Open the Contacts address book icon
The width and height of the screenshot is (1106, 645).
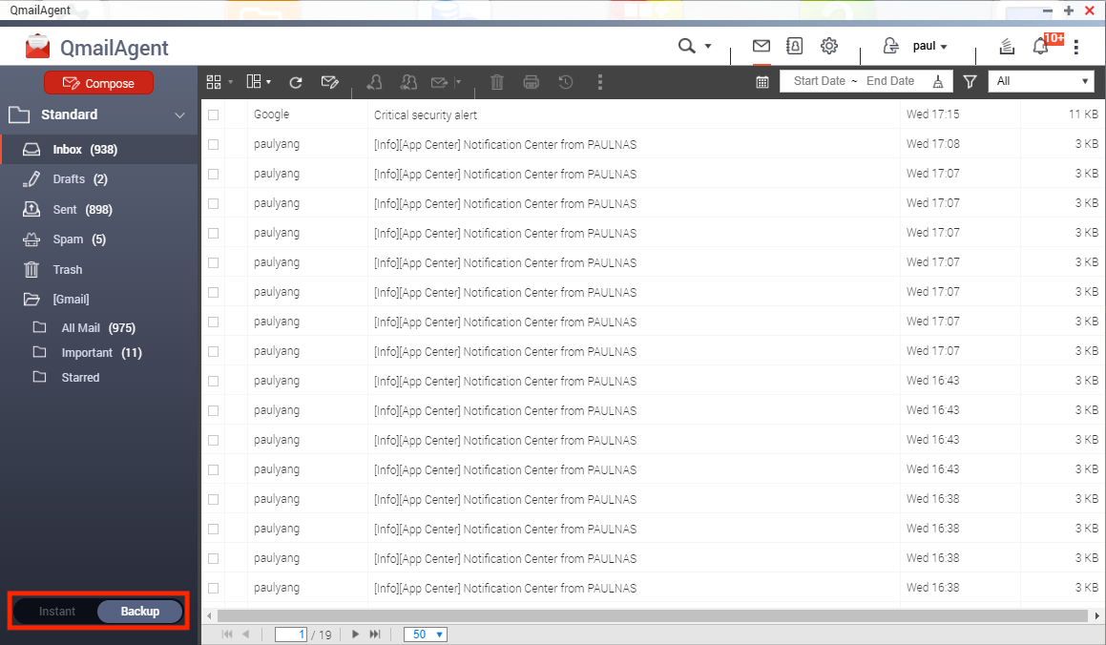(x=794, y=45)
